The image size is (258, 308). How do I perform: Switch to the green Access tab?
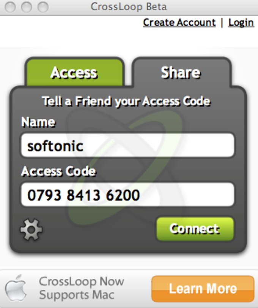coord(74,72)
